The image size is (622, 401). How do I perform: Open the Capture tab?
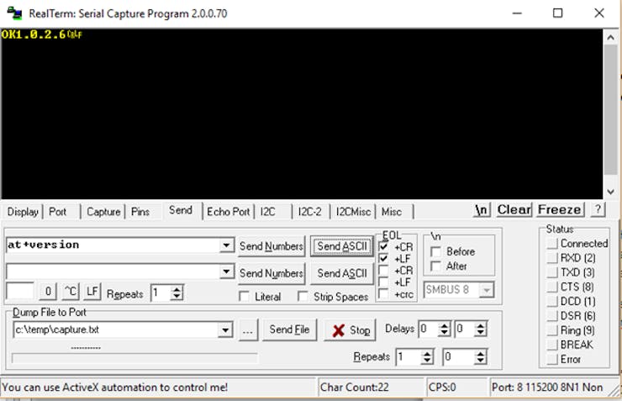103,212
